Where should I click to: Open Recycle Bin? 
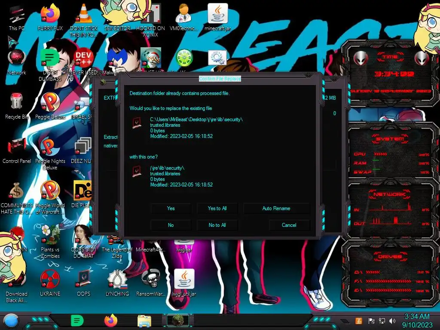click(17, 106)
